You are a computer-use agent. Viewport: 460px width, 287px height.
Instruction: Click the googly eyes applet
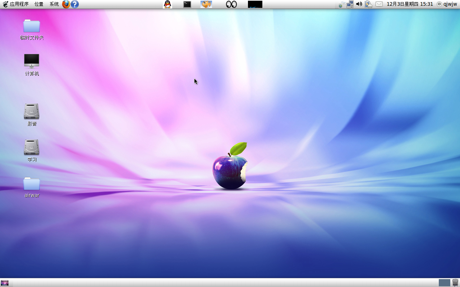pos(231,4)
